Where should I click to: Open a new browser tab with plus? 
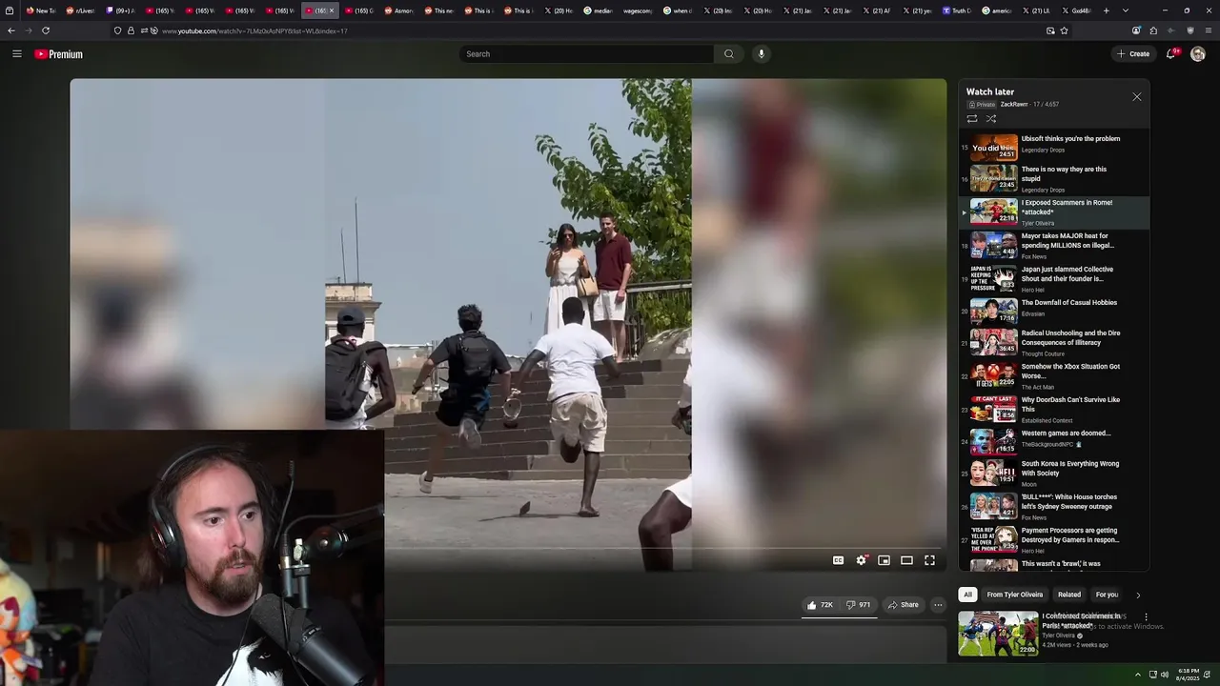pos(1106,10)
